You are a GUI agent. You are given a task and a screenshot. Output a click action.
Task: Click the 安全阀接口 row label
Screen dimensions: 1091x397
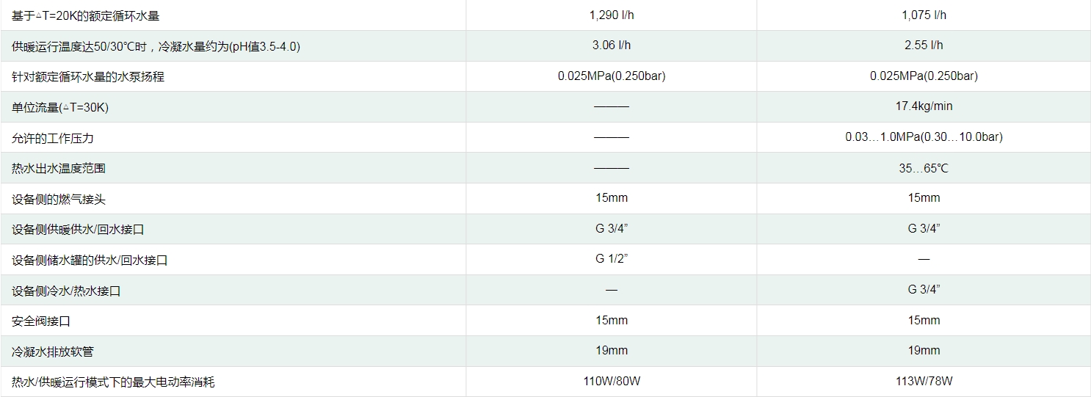[x=41, y=321]
